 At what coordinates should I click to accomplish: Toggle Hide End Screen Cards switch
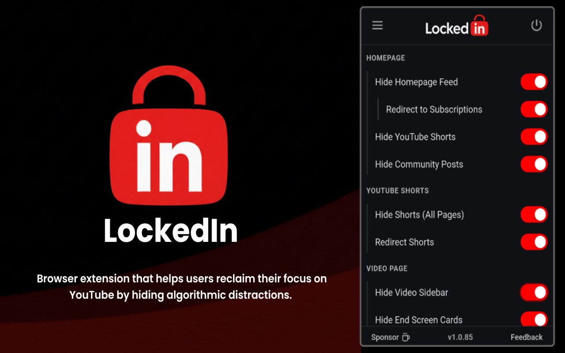(534, 319)
